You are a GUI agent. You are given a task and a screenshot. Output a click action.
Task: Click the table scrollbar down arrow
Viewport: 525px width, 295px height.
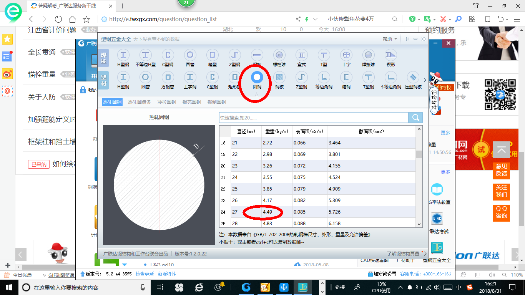419,224
